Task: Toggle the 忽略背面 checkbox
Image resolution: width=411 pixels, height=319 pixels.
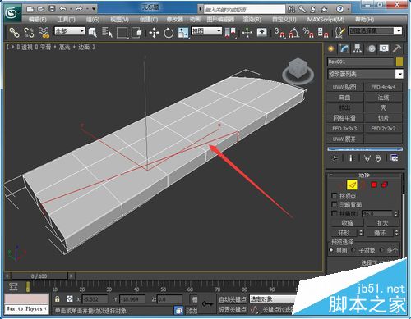Action: coord(334,204)
